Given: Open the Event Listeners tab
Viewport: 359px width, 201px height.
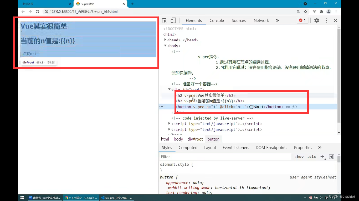Looking at the screenshot, I should coord(236,148).
